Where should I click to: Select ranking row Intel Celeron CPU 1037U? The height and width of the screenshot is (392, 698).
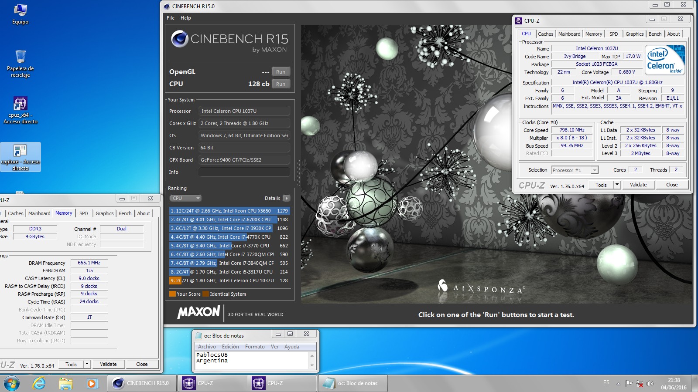point(229,280)
